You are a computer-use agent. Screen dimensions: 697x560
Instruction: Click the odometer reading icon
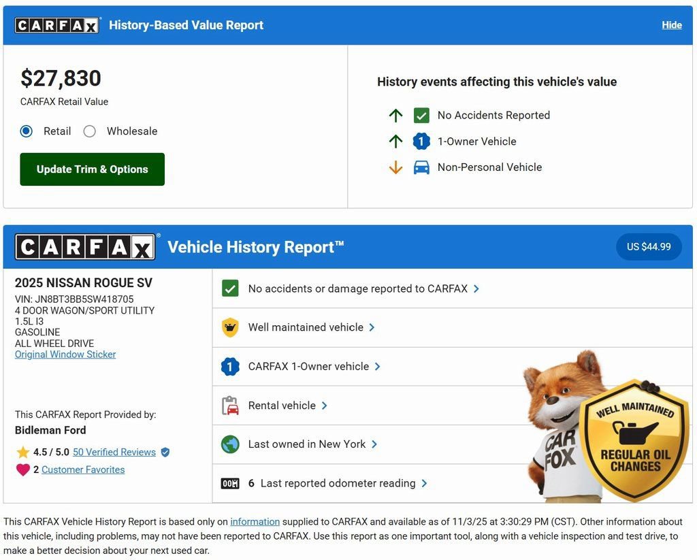[230, 483]
